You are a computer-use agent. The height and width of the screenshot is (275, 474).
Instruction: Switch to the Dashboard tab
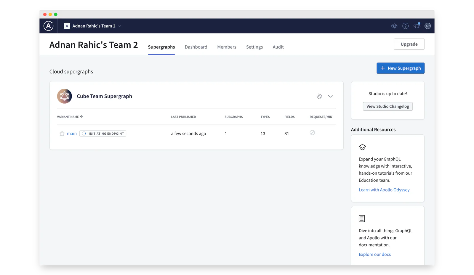pos(196,47)
